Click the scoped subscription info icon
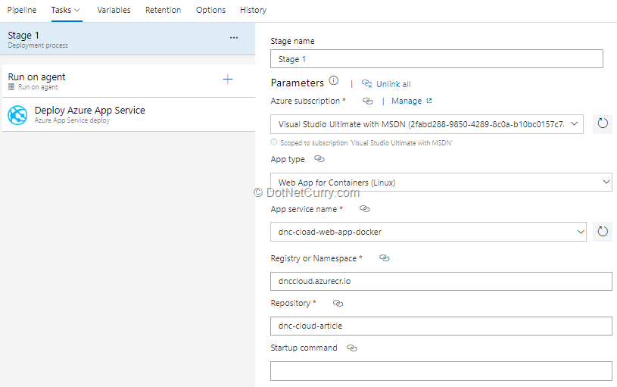Viewport: 617px width, 387px height. [274, 142]
